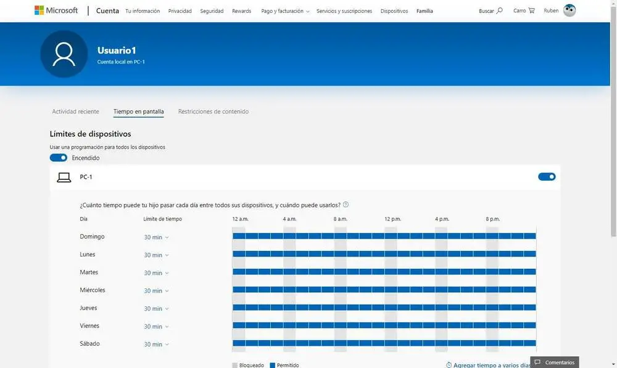Open the Privacidad section

click(180, 11)
